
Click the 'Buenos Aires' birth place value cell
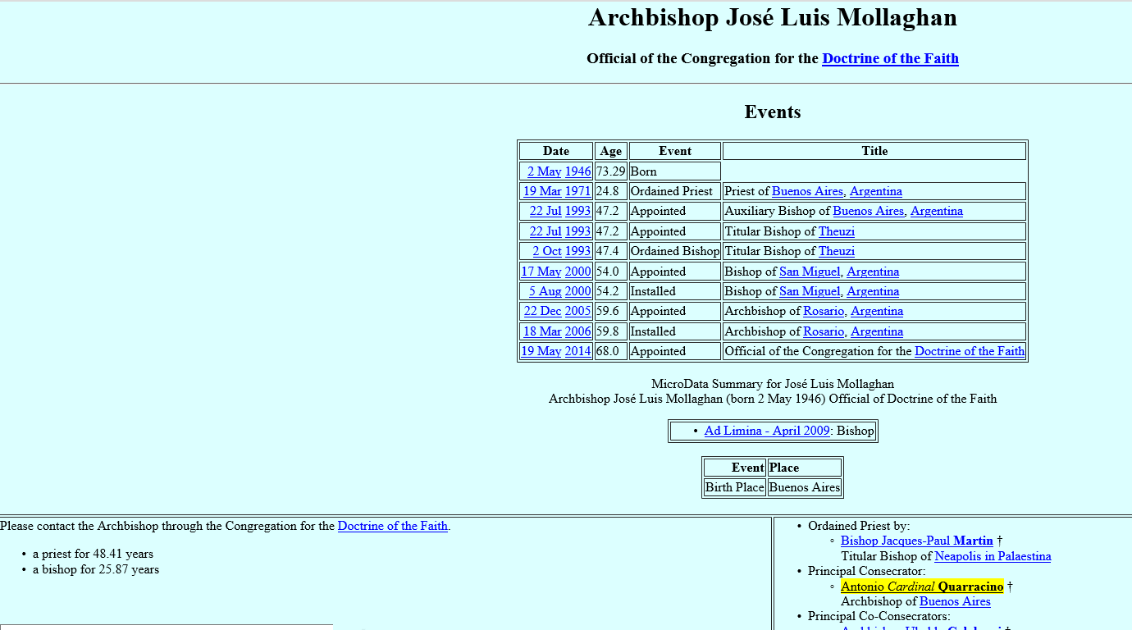(x=805, y=487)
